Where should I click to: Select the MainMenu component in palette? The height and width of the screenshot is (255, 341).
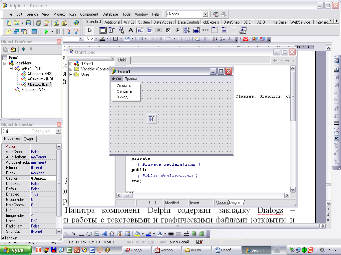[112, 30]
